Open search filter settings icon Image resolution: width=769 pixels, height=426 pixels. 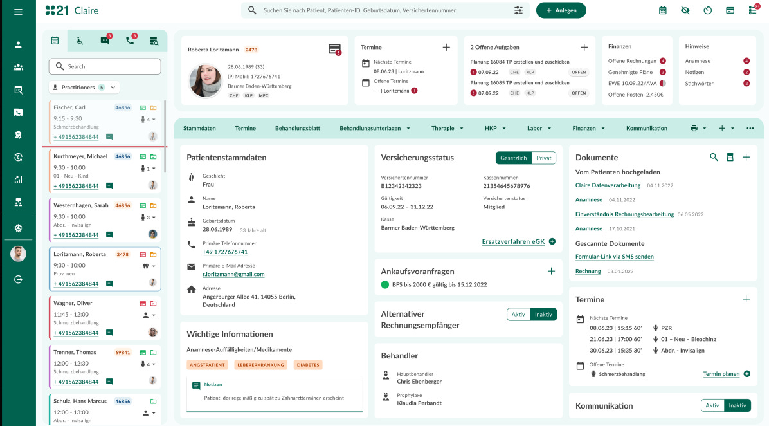[x=518, y=10]
